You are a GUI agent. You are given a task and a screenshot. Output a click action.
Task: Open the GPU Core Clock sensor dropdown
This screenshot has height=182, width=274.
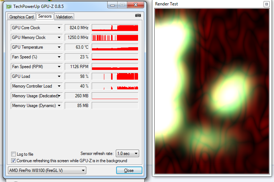click(x=59, y=28)
